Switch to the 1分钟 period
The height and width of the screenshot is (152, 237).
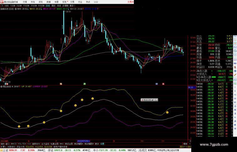tap(13, 6)
